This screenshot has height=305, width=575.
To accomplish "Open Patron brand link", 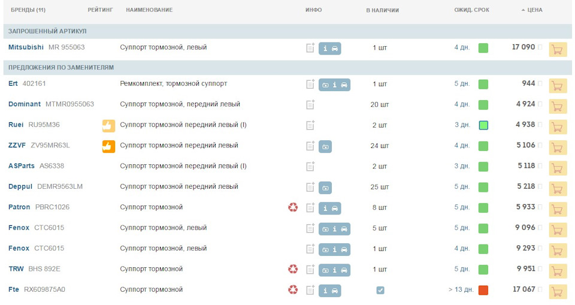I will (19, 207).
